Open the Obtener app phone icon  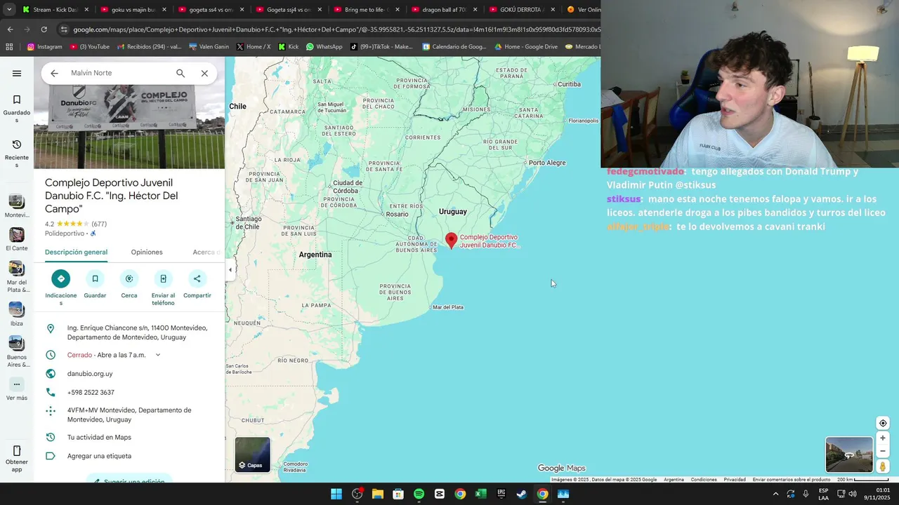tap(17, 451)
